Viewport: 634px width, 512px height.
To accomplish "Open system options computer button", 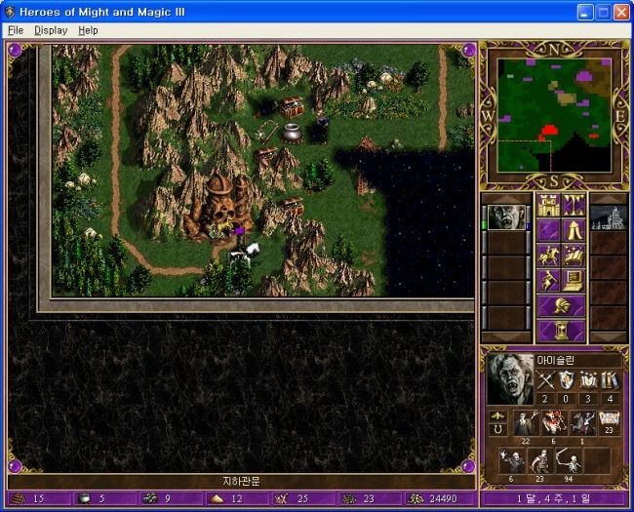I will (574, 280).
